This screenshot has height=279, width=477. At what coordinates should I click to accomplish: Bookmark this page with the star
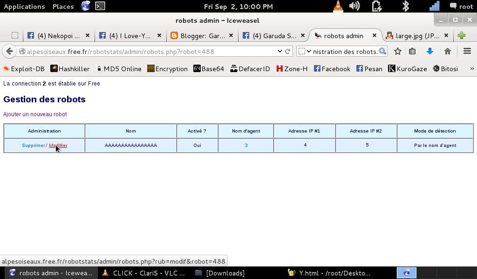tap(397, 51)
